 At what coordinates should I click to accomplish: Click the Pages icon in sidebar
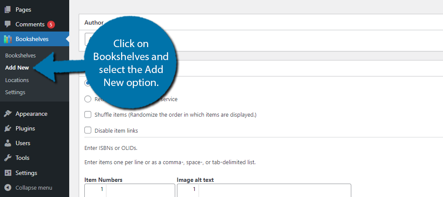pos(8,10)
